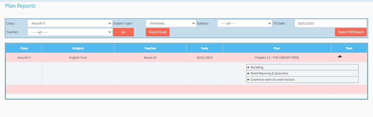
Task: Open the Teacher dropdown set to all
Action: (70, 32)
